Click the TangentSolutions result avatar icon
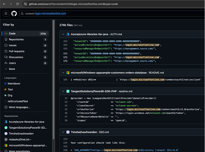Viewport: 205px width, 152px height. tap(68, 91)
